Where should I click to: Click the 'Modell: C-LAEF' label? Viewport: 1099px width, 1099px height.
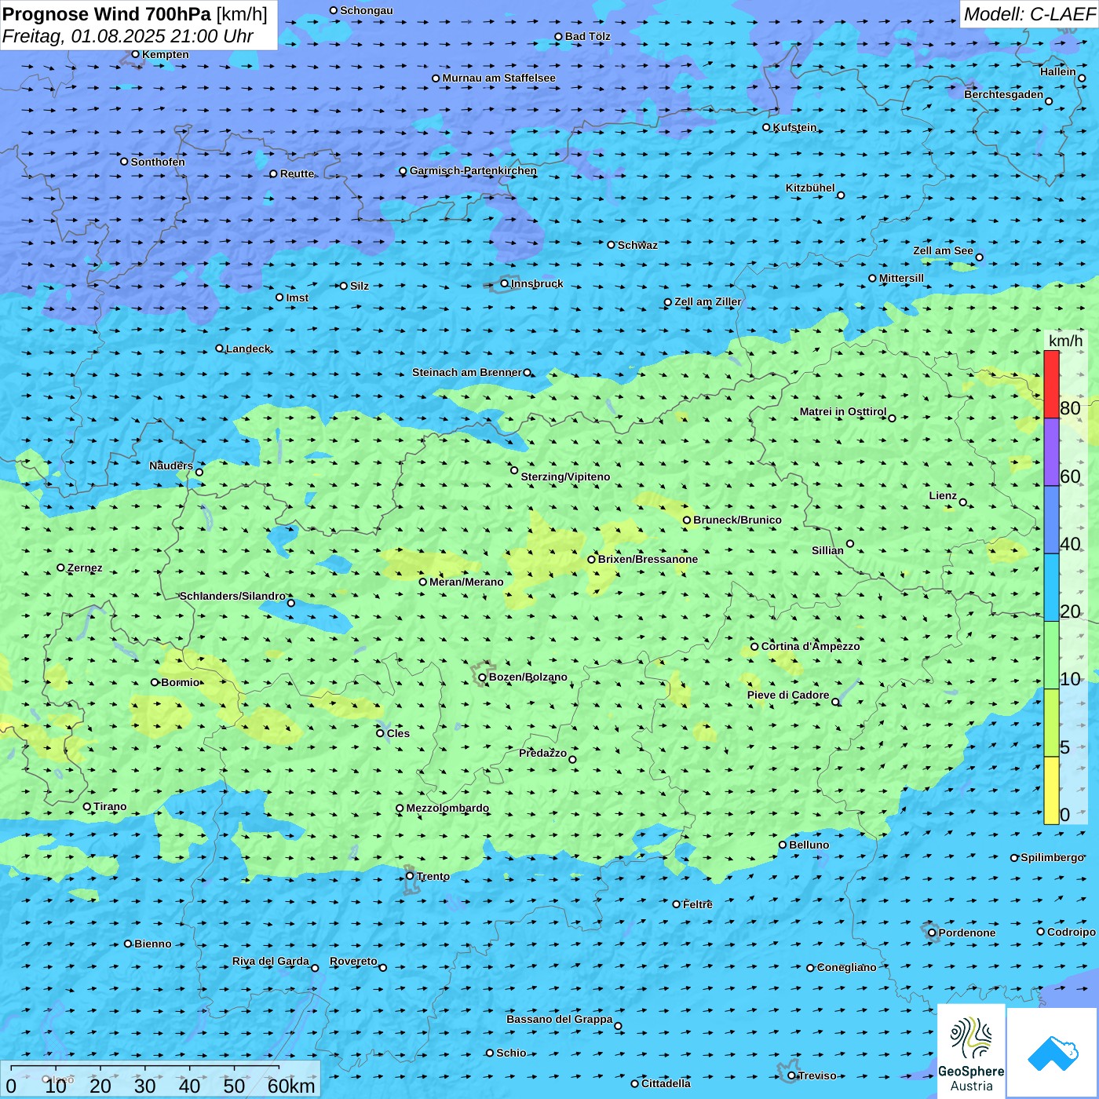coord(1028,14)
